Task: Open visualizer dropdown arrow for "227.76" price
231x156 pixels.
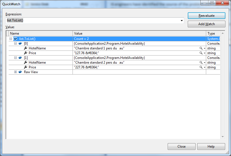Action: coord(204,67)
